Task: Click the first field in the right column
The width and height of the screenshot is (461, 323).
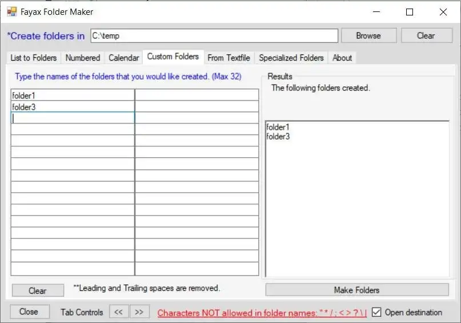Action: [197, 95]
